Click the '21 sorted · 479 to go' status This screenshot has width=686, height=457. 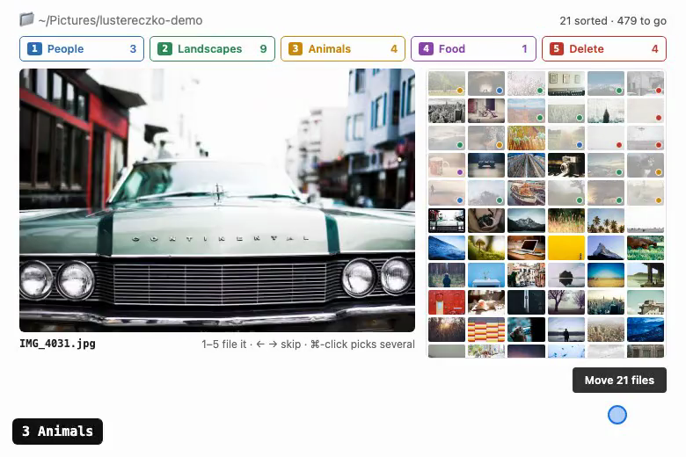613,20
